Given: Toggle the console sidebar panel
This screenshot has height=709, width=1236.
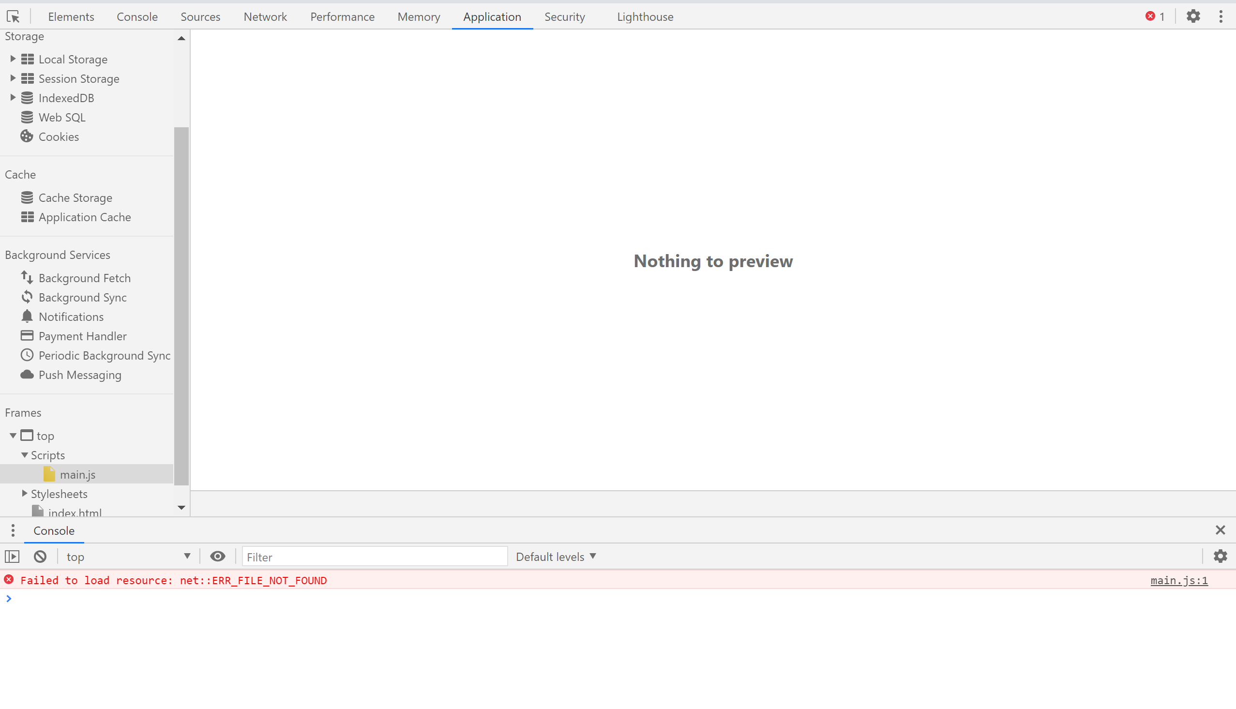Looking at the screenshot, I should pyautogui.click(x=12, y=556).
